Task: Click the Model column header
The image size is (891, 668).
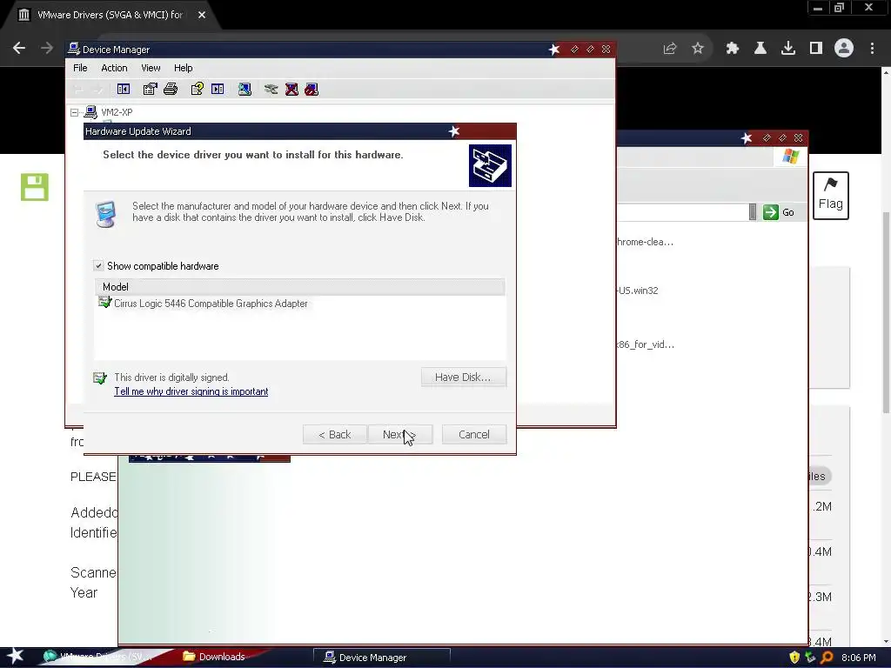Action: pos(299,287)
